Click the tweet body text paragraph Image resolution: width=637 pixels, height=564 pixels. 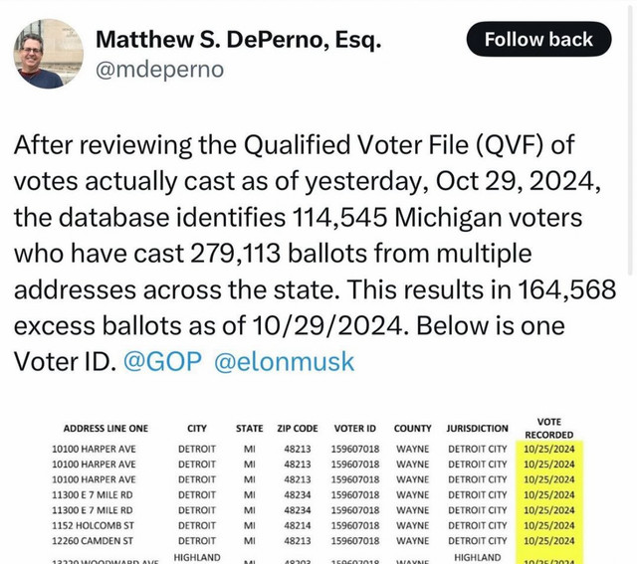pos(315,253)
